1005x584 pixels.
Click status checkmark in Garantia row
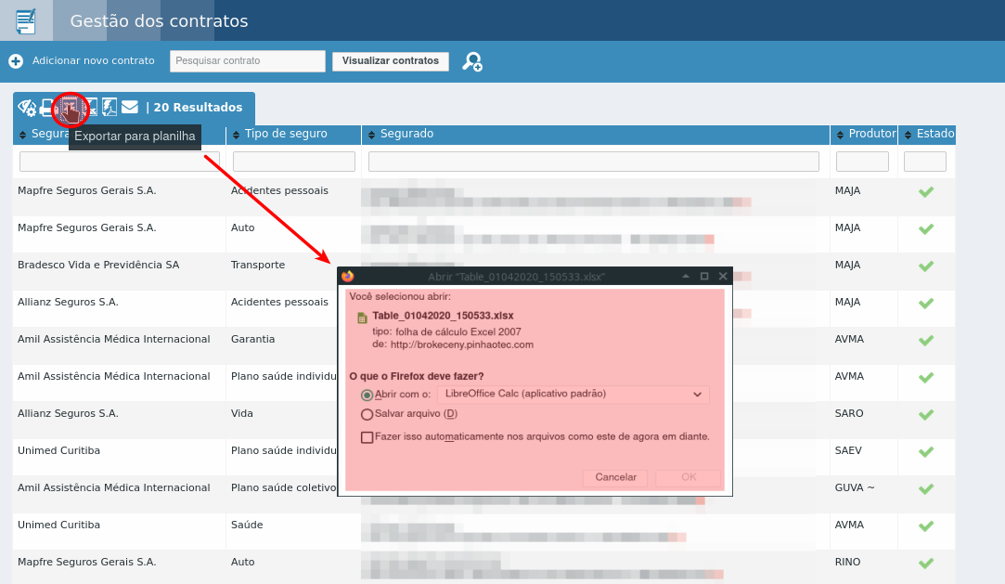pos(926,341)
